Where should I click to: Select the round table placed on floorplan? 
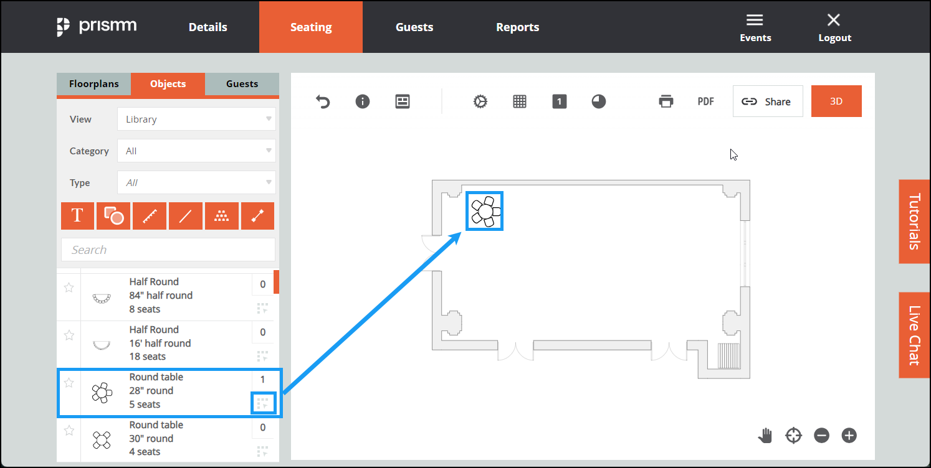click(485, 212)
